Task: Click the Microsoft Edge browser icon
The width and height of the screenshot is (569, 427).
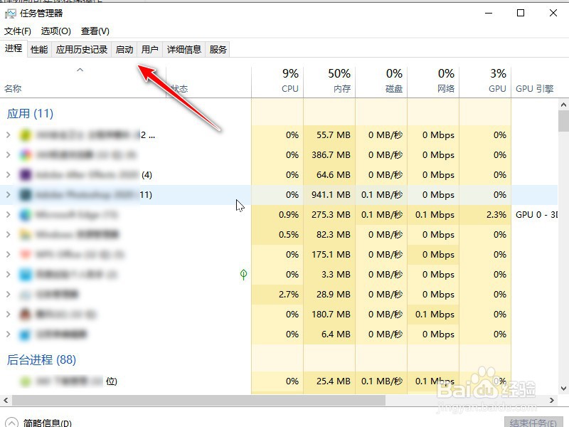Action: [23, 214]
